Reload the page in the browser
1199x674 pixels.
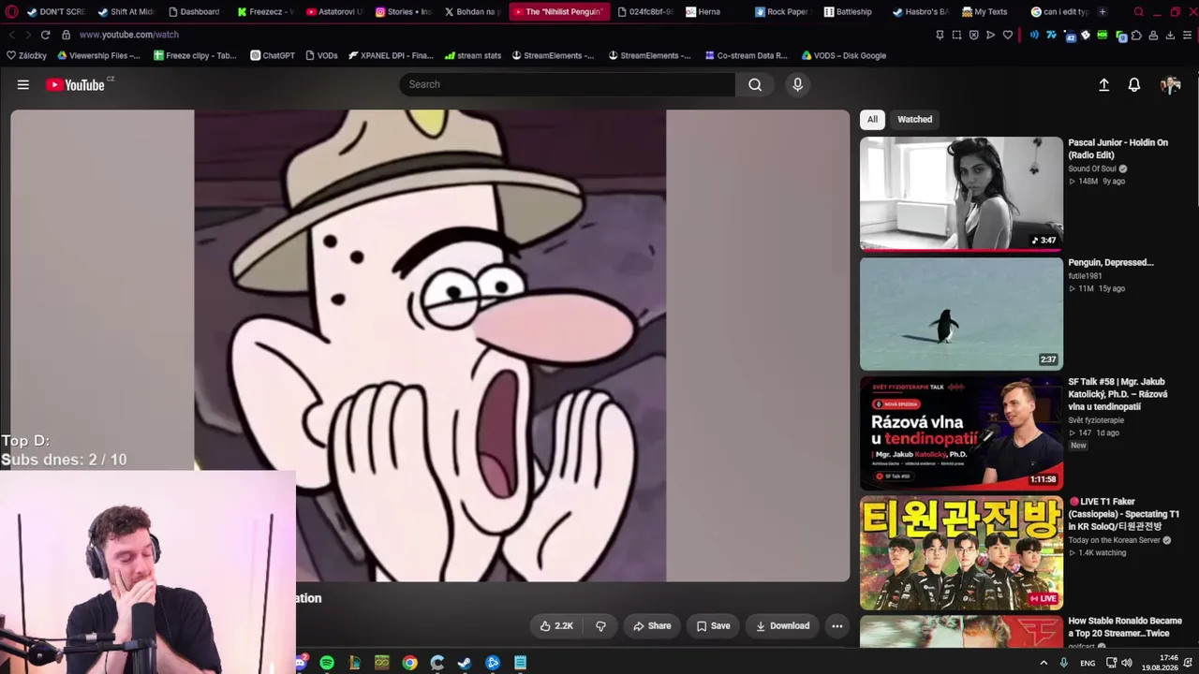[x=45, y=35]
